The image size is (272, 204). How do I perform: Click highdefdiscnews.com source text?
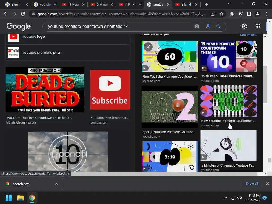pos(21,122)
